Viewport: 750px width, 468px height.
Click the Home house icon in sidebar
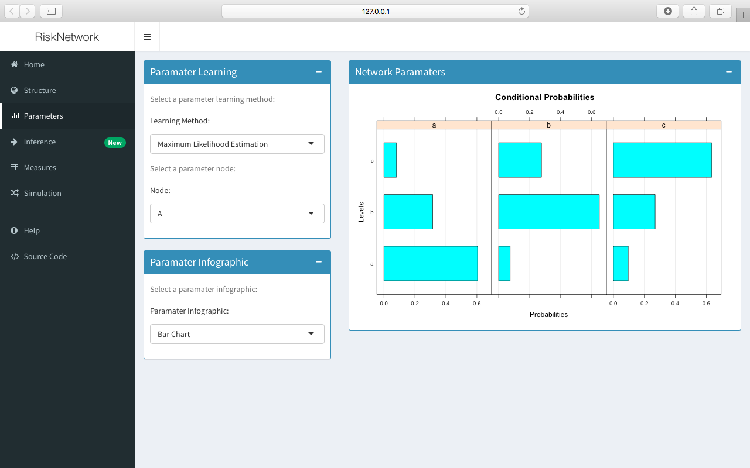click(15, 64)
